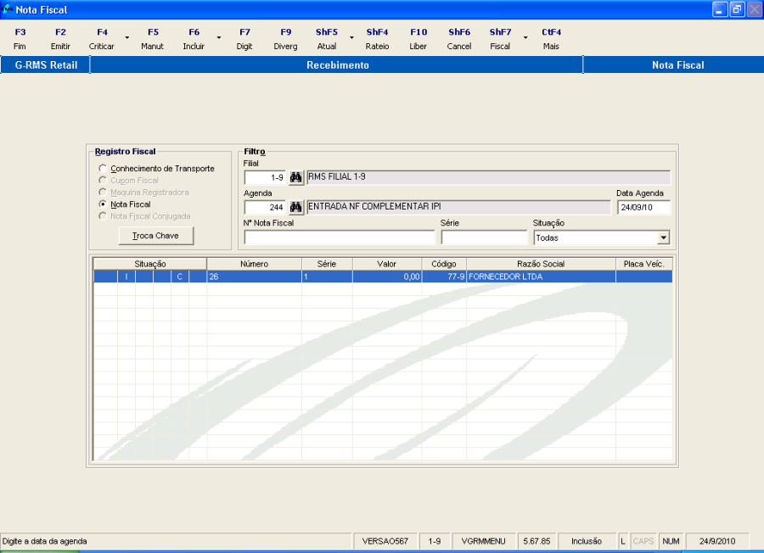
Task: Expand the arrow next to F6 Incluir
Action: [219, 38]
